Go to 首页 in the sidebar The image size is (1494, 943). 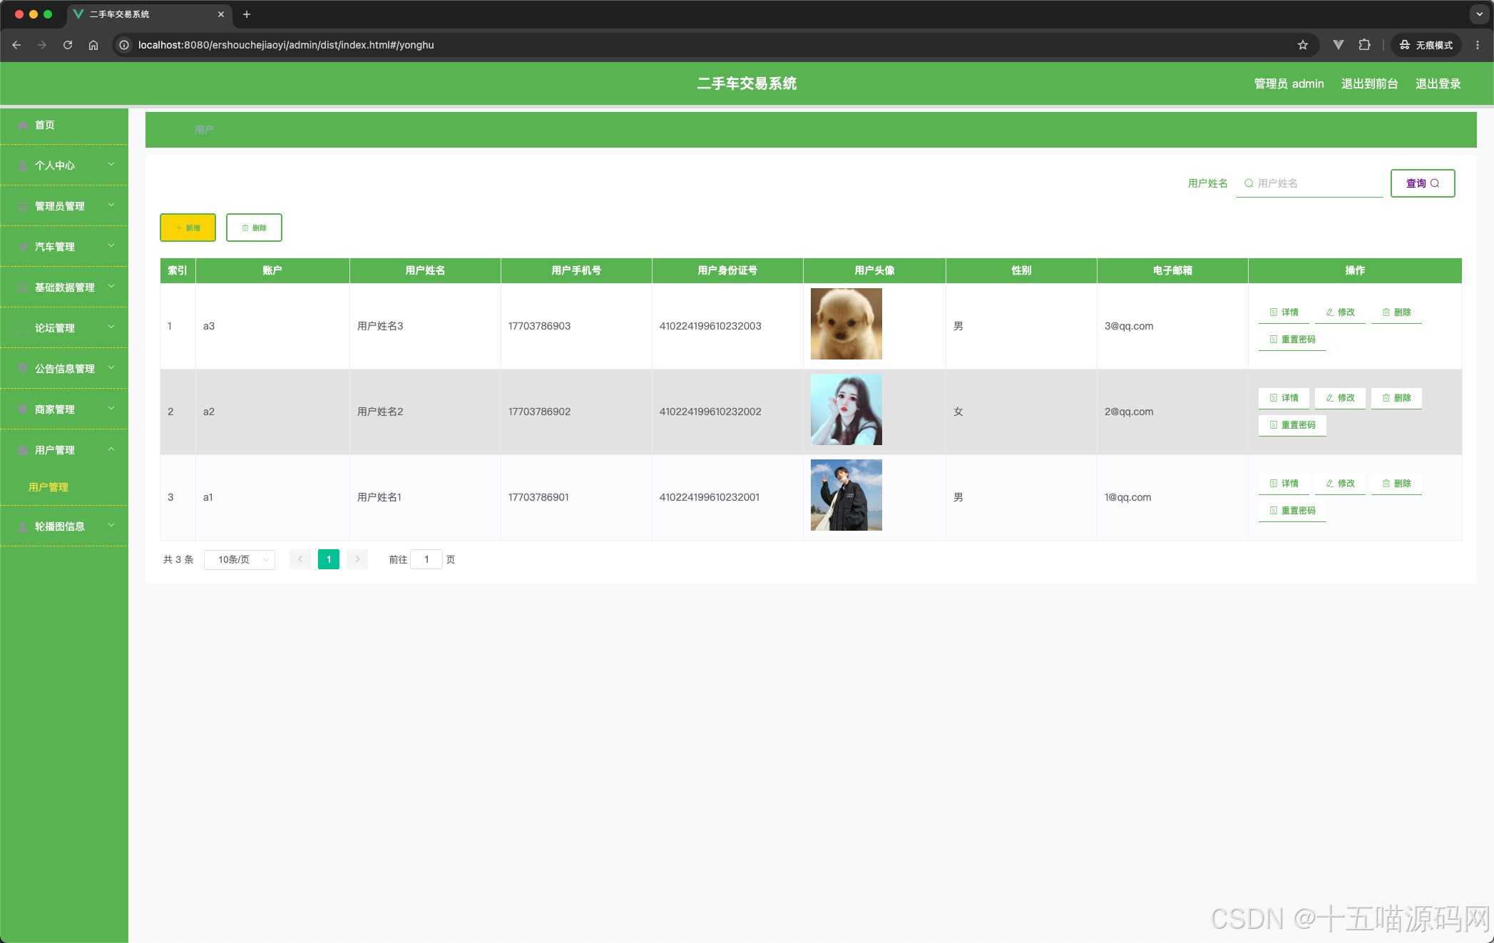coord(64,125)
